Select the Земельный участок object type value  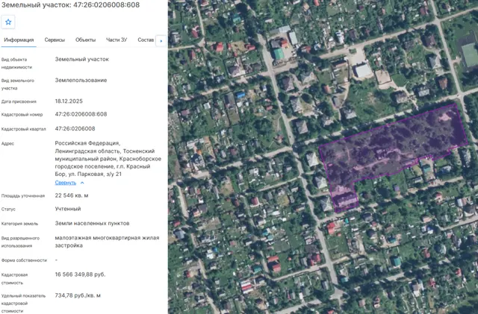[81, 60]
